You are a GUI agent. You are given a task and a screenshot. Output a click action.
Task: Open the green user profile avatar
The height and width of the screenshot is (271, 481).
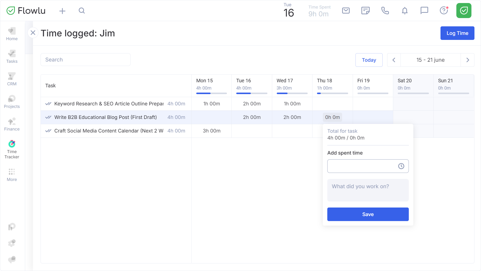[464, 11]
